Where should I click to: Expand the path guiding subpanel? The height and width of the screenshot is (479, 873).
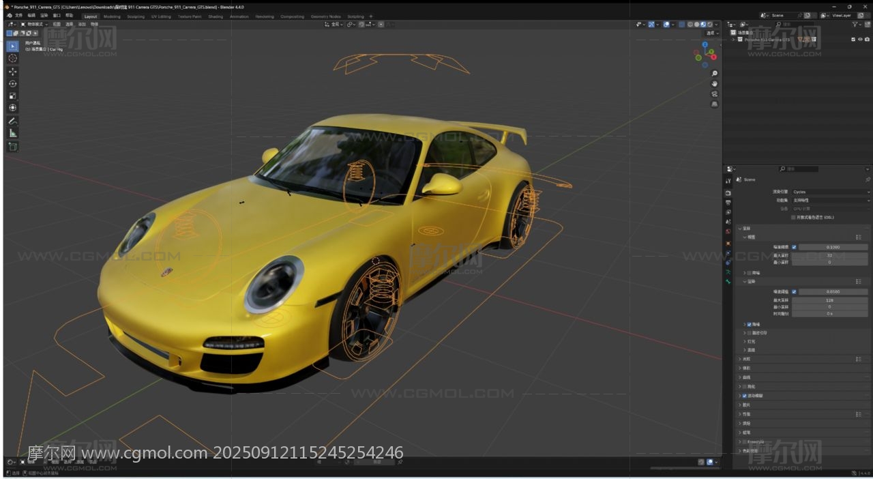point(745,333)
